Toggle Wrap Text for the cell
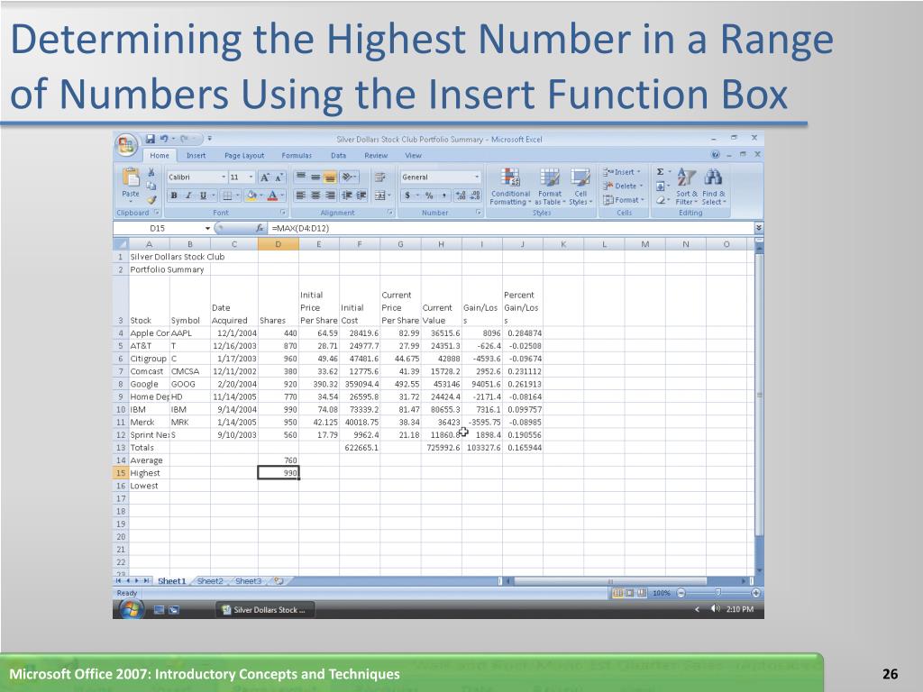This screenshot has height=692, width=923. (380, 178)
